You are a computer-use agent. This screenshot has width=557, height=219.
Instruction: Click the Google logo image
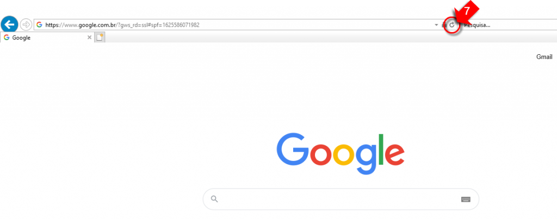point(341,153)
